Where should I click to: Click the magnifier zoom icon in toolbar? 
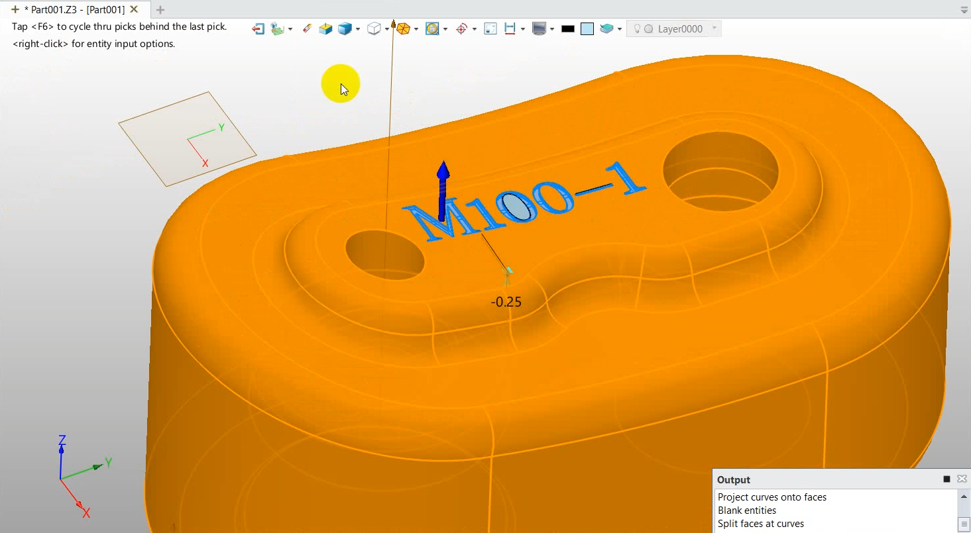tap(432, 29)
